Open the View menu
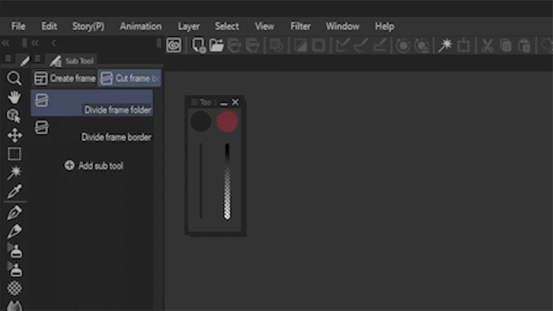This screenshot has width=553, height=311. point(265,27)
